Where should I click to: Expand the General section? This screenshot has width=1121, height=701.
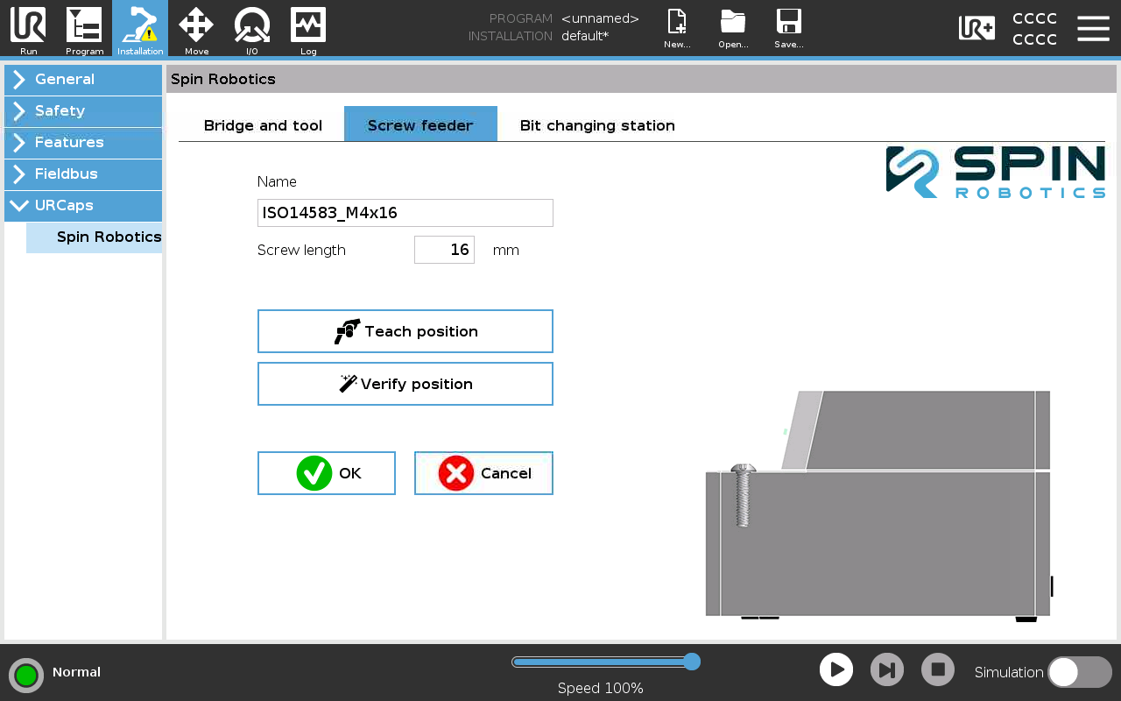coord(83,80)
